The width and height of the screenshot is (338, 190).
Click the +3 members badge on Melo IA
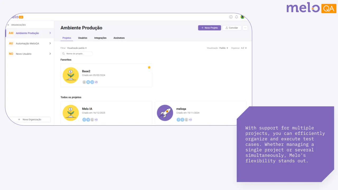pyautogui.click(x=96, y=120)
